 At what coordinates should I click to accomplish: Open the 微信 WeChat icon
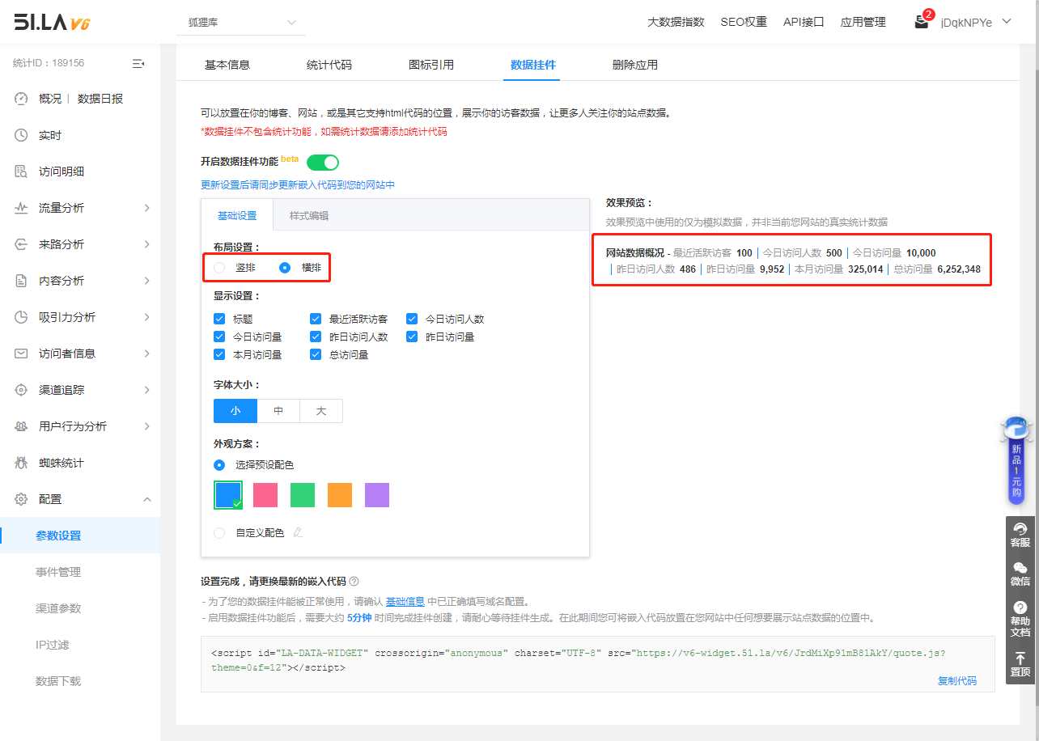click(1020, 568)
